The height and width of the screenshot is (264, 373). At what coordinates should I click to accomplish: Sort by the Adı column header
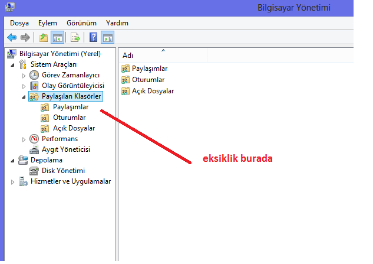(163, 56)
